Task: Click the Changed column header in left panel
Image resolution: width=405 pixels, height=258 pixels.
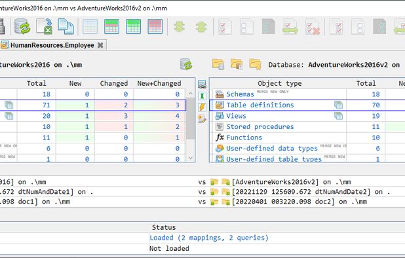Action: click(x=114, y=83)
